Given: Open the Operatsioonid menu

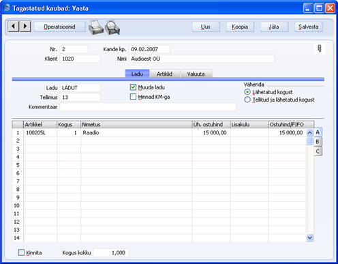Looking at the screenshot, I should (59, 27).
